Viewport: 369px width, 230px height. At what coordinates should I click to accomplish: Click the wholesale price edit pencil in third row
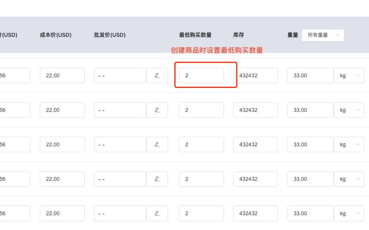click(157, 144)
